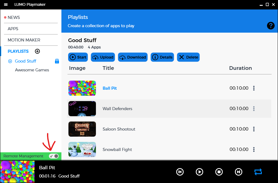Open more options for Wall Defenders
The width and height of the screenshot is (278, 183).
[254, 109]
